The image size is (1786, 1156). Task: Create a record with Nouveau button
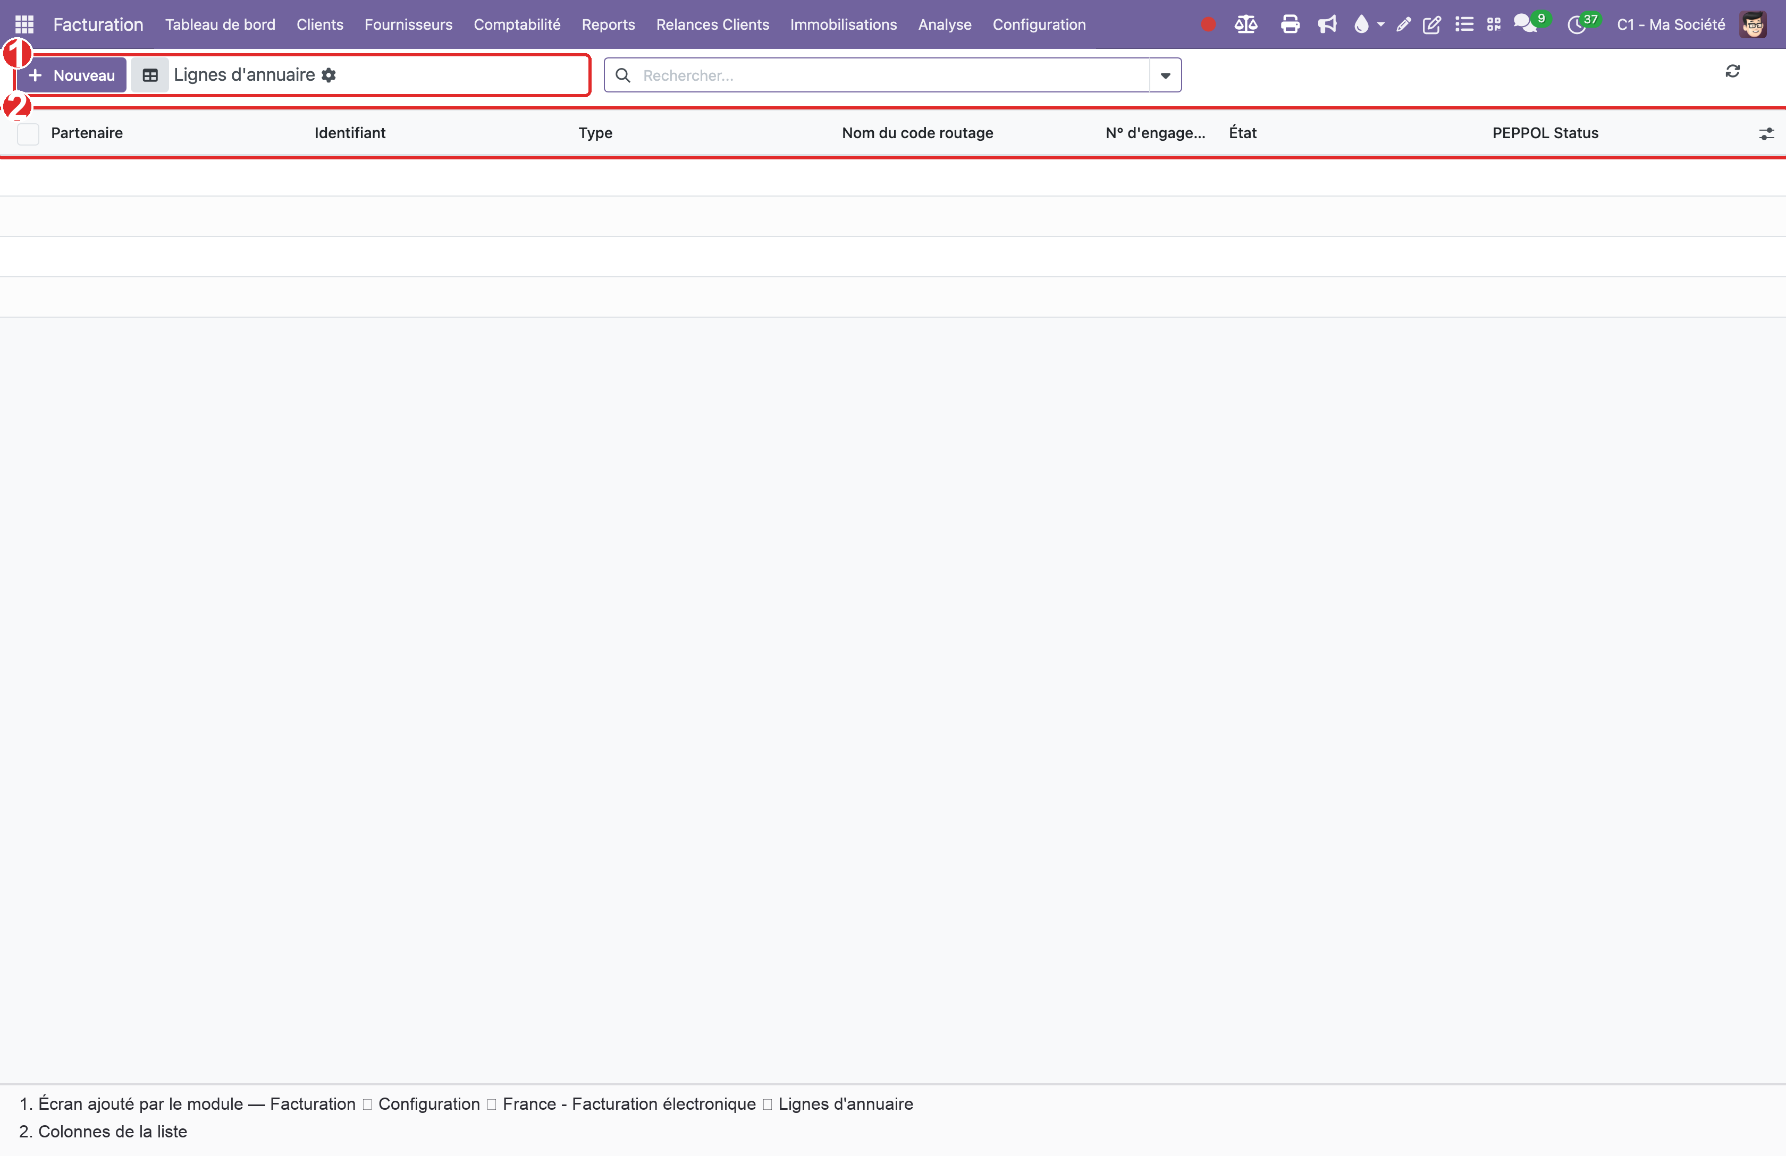(x=72, y=75)
